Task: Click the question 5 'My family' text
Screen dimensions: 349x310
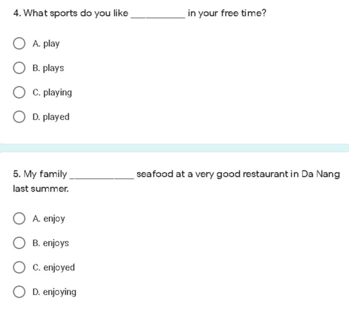Action: [45, 174]
